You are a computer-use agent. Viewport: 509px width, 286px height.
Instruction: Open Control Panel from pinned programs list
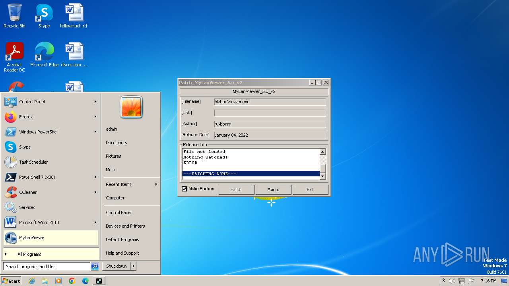click(51, 102)
